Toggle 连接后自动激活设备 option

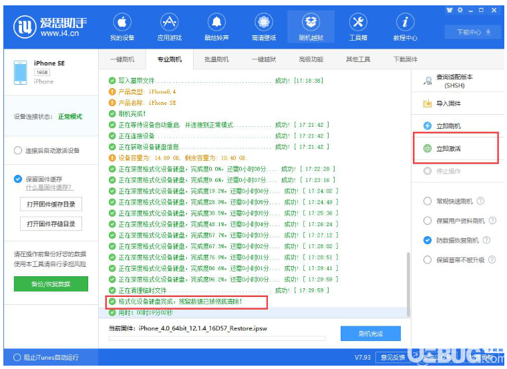18,151
